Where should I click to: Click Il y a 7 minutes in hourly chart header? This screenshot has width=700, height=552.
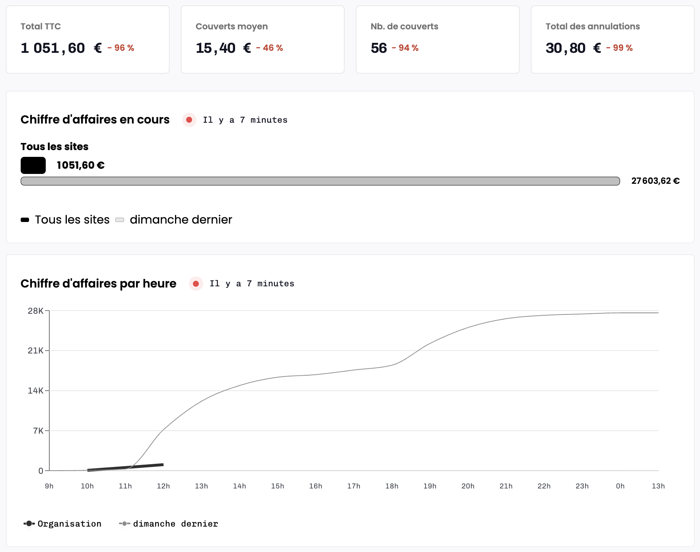pos(252,284)
